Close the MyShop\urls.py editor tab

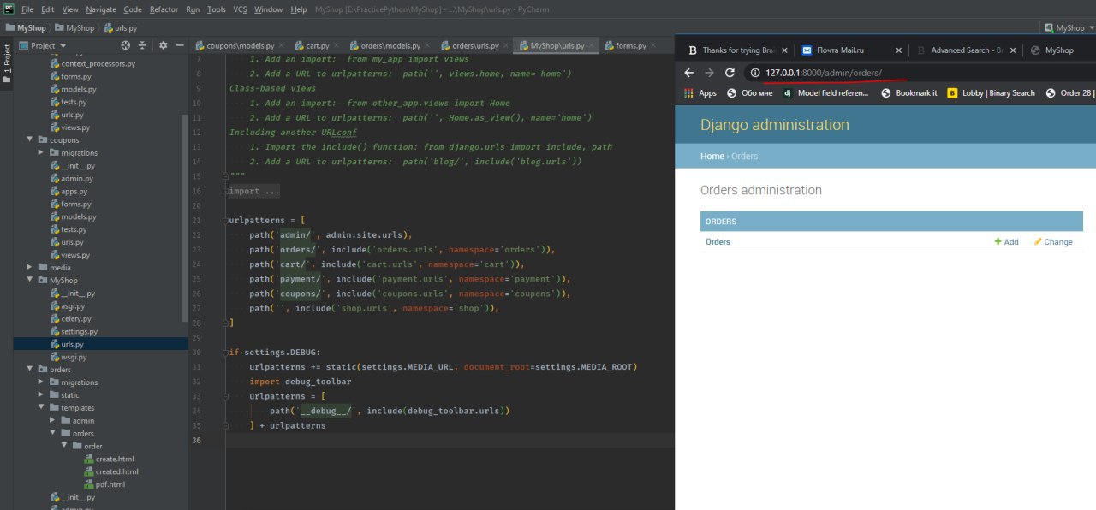click(x=591, y=45)
